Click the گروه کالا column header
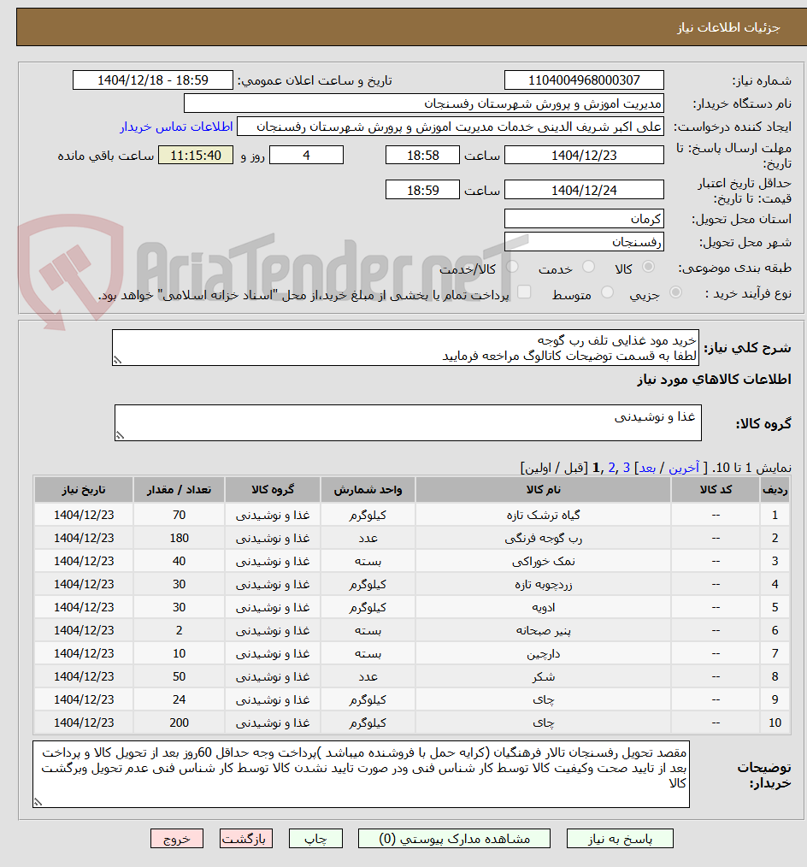This screenshot has height=867, width=807. (273, 489)
